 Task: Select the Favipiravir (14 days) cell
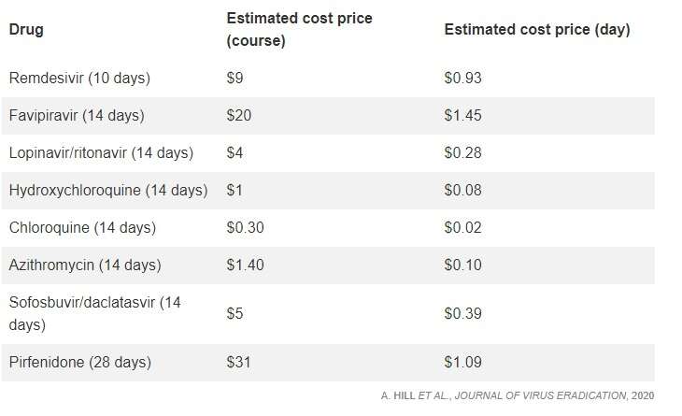(x=77, y=116)
